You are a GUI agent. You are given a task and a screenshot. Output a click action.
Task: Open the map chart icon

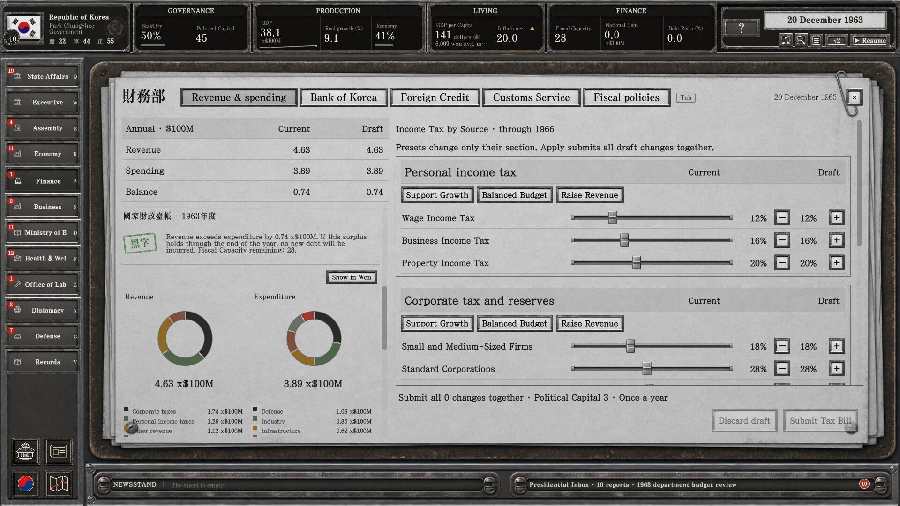point(59,484)
